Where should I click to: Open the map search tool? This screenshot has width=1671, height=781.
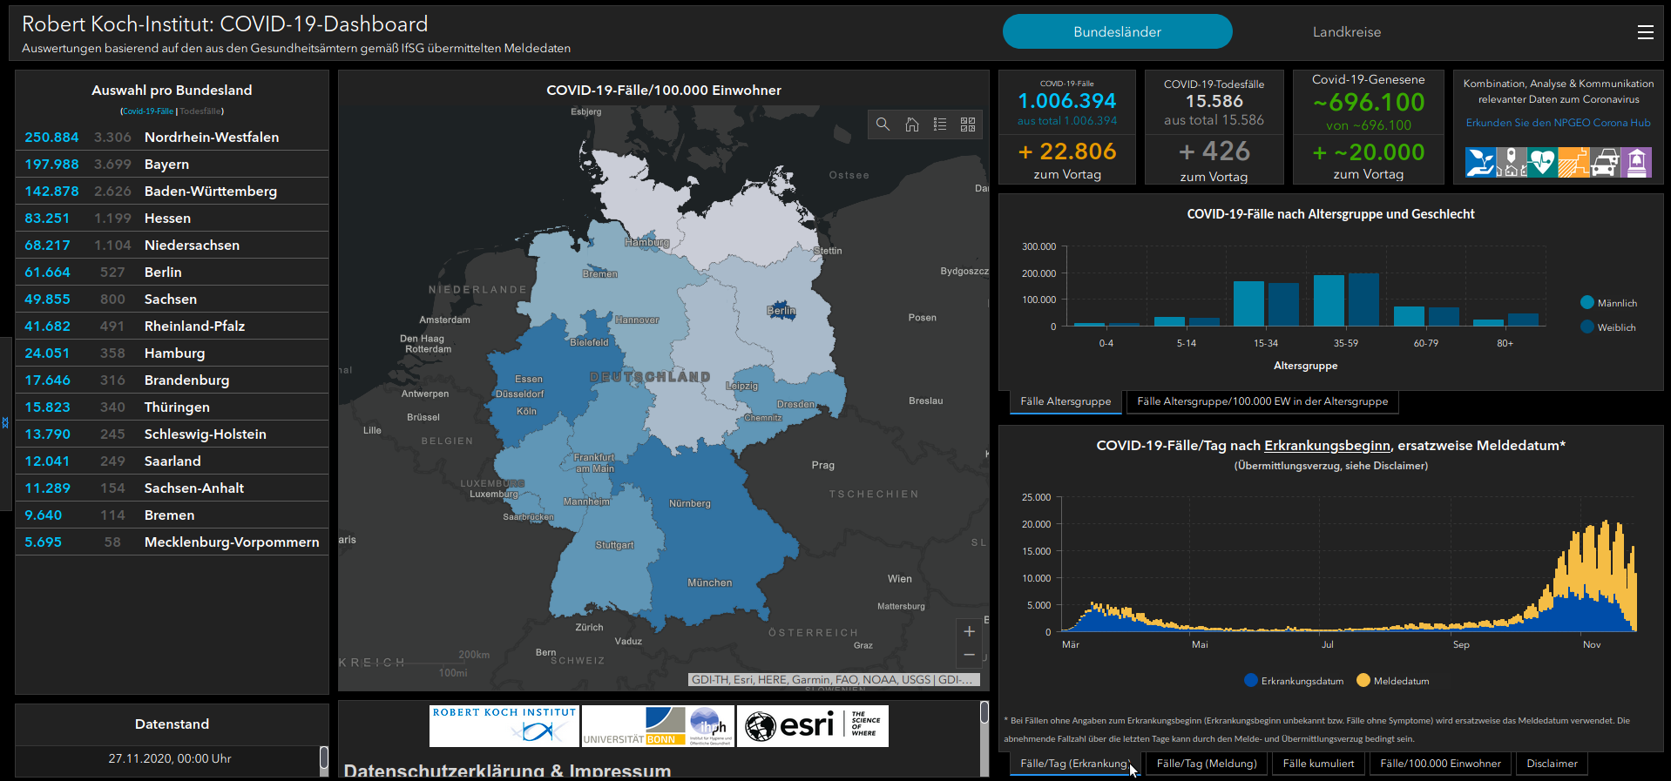coord(883,125)
